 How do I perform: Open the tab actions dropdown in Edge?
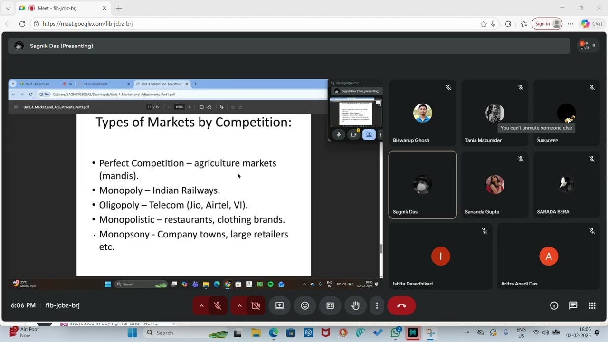coord(8,8)
